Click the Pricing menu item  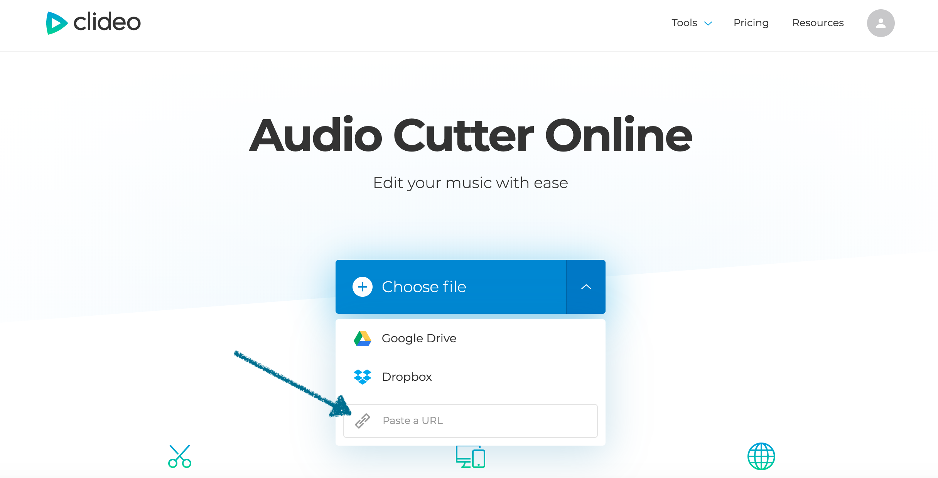tap(751, 23)
